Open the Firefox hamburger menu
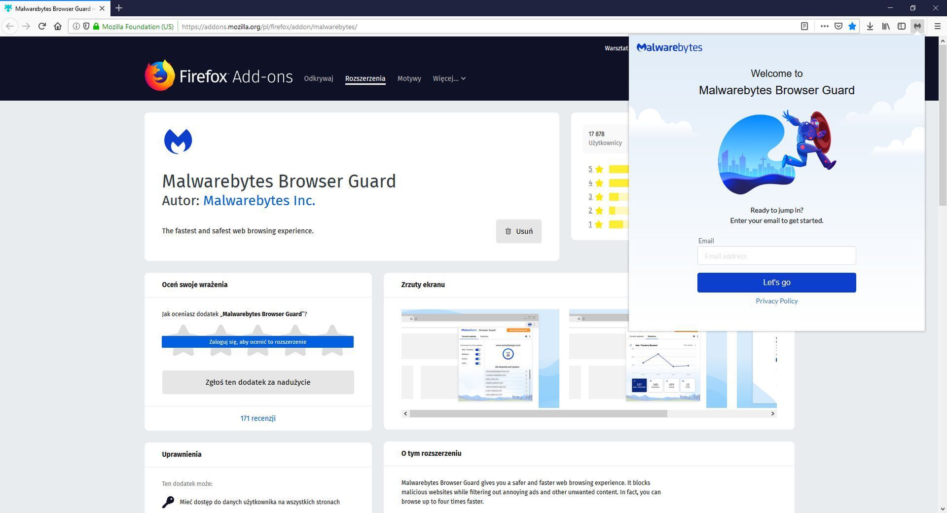 coord(937,27)
